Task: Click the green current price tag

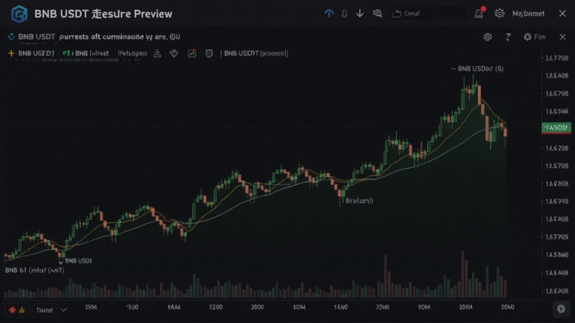Action: pos(556,128)
